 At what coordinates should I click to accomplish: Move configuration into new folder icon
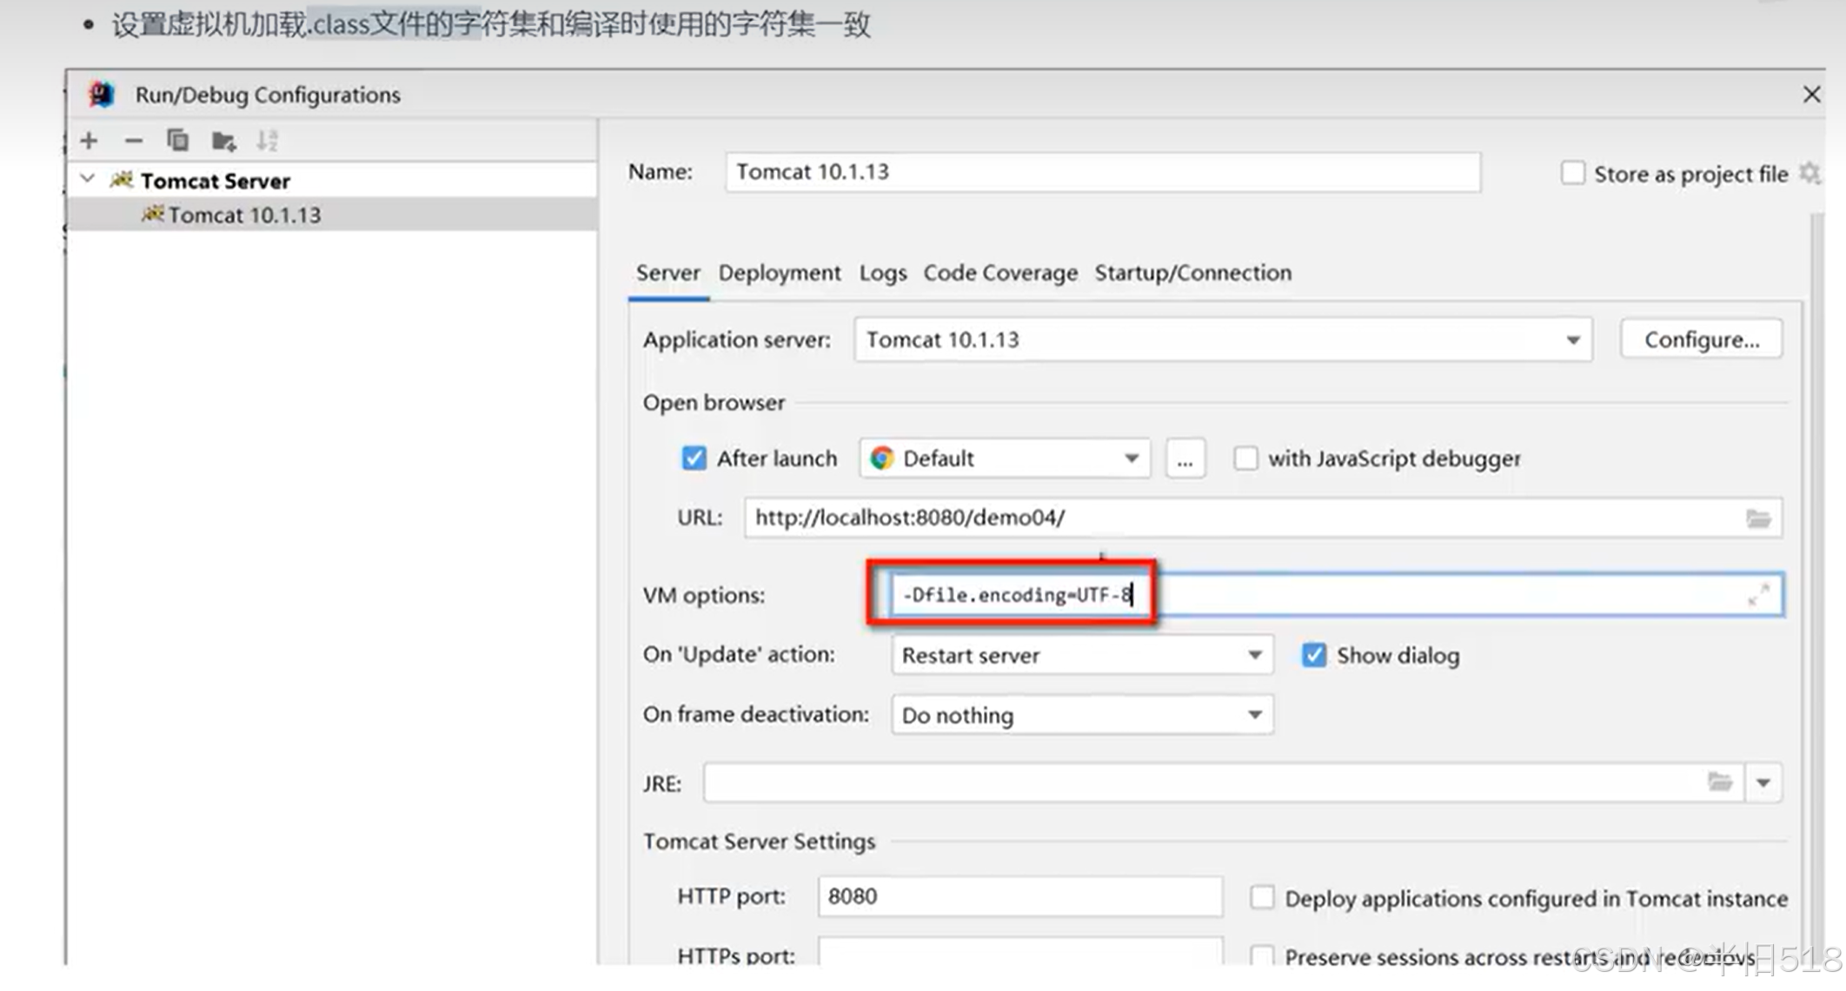(223, 141)
